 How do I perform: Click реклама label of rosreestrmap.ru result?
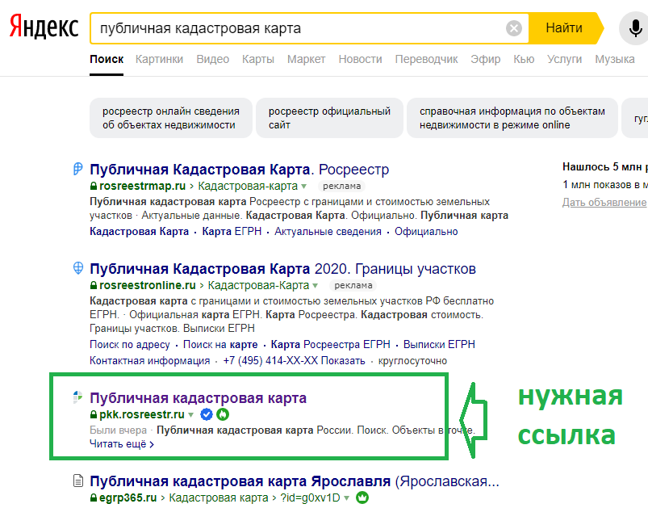pyautogui.click(x=342, y=186)
